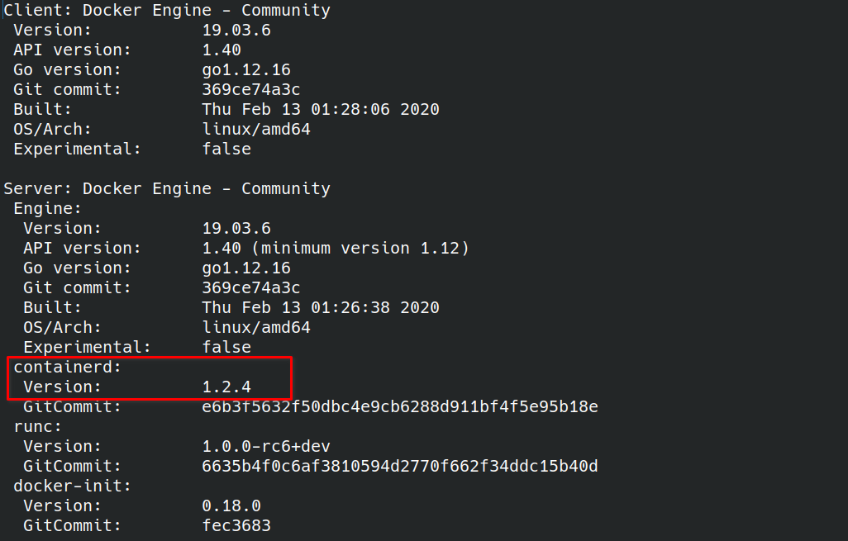Viewport: 848px width, 541px height.
Task: Click server OS/Arch linux/amd64 value
Action: coord(256,328)
